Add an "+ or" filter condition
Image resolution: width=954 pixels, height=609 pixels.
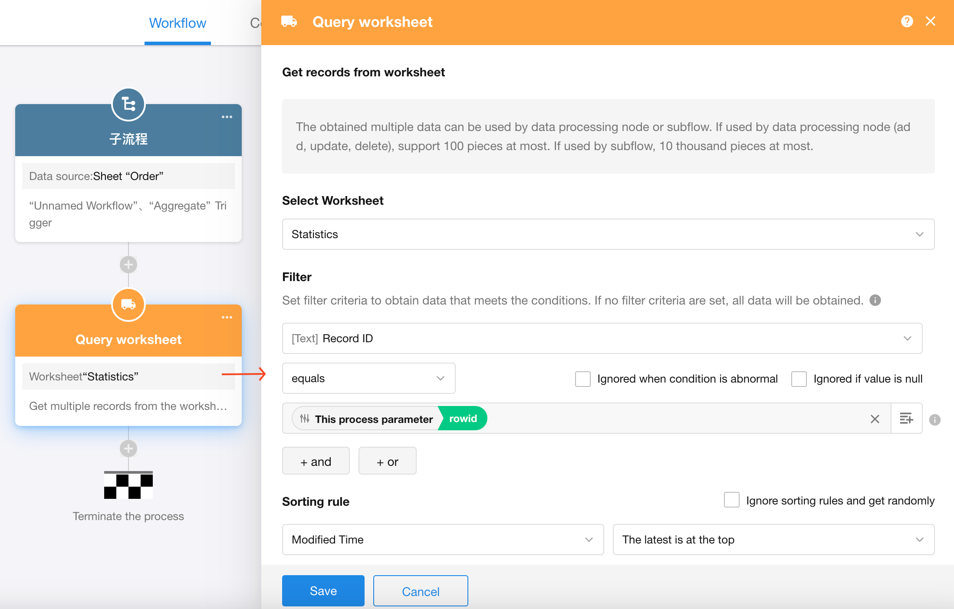(387, 462)
